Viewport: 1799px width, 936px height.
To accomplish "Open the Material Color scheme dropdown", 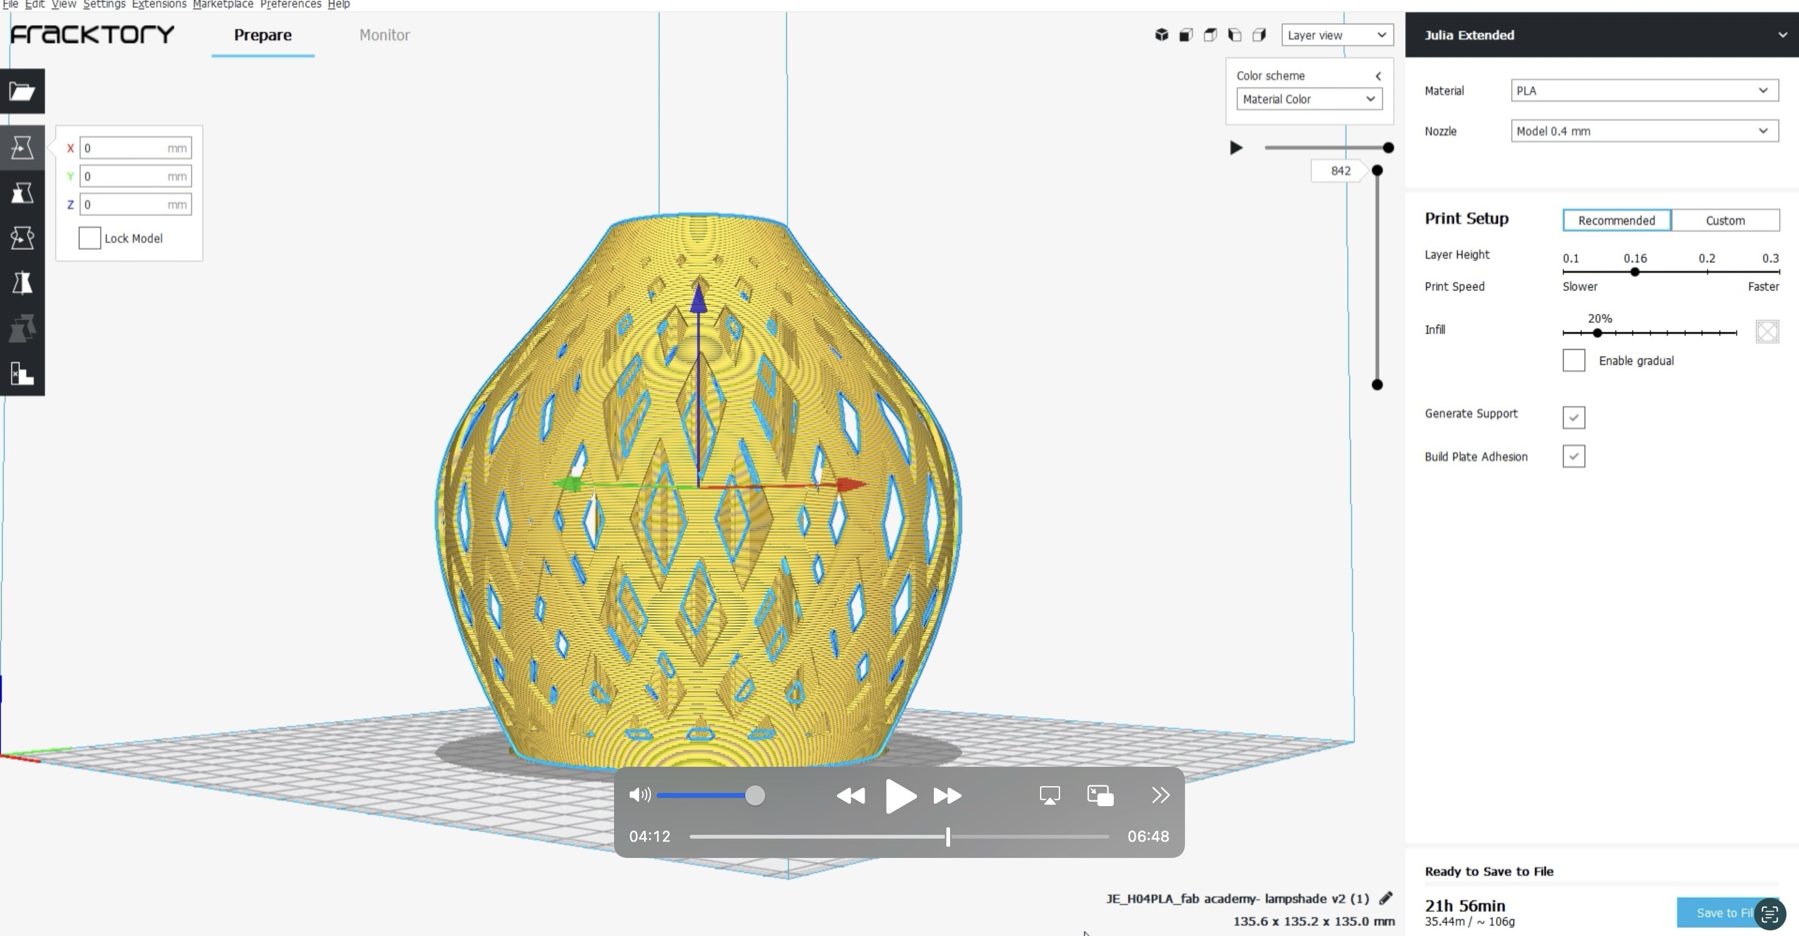I will point(1309,99).
